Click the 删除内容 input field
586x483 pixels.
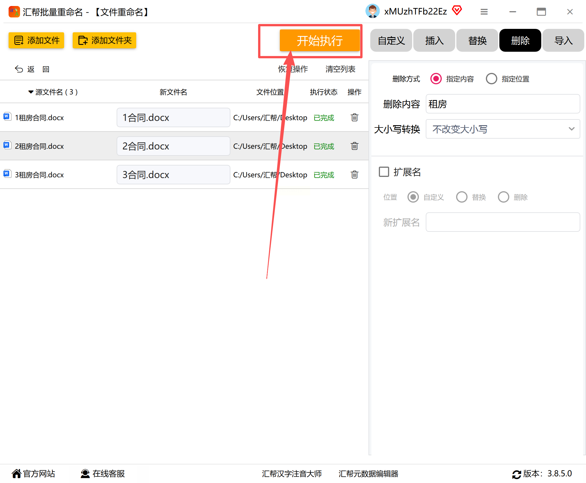click(503, 104)
